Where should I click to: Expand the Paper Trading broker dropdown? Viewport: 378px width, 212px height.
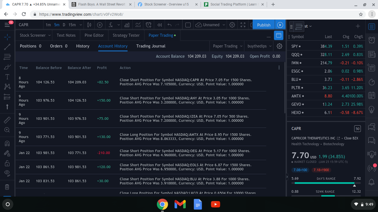(x=228, y=46)
